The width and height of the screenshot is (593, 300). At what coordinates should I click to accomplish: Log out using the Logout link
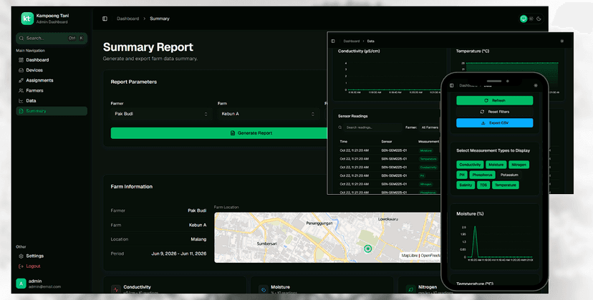52,266
